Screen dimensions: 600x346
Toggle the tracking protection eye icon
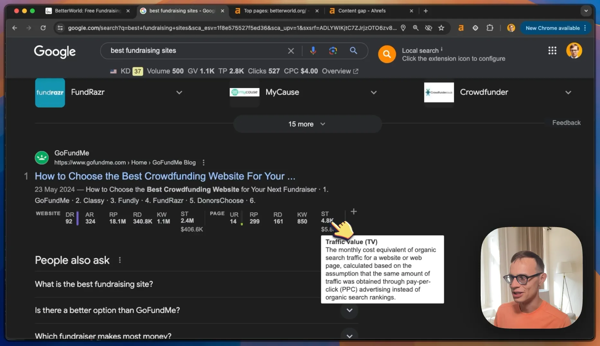(x=428, y=28)
